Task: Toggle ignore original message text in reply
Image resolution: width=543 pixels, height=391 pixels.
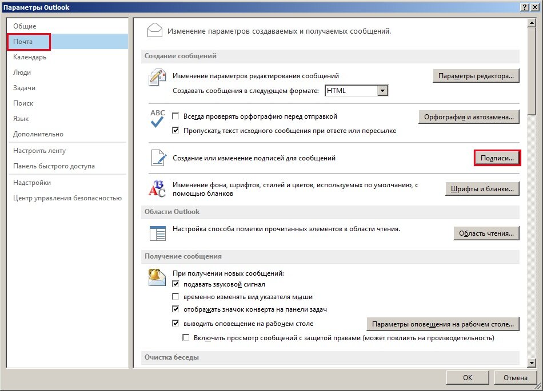Action: 175,130
